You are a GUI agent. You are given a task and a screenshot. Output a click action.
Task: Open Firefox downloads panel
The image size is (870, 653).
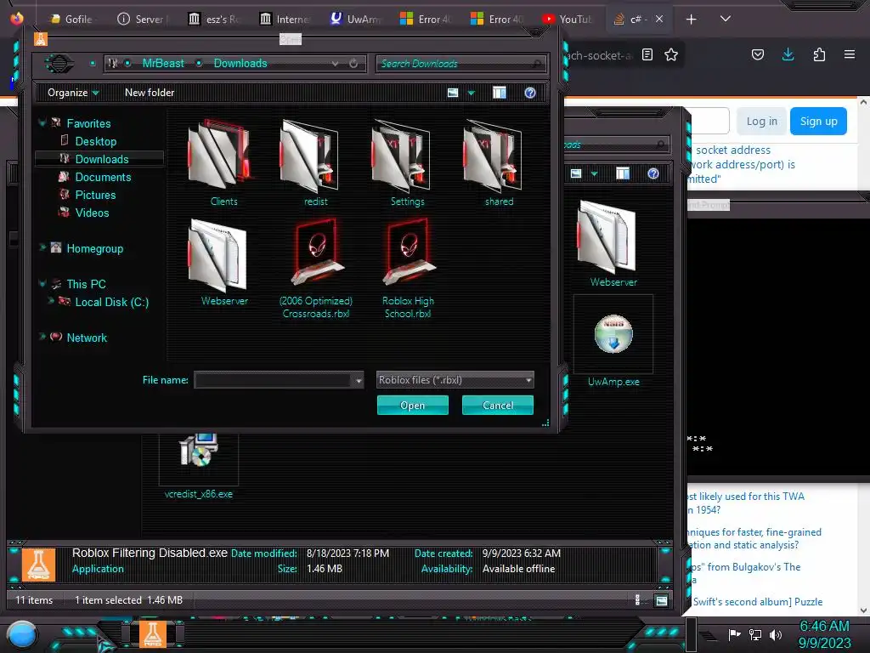(788, 54)
